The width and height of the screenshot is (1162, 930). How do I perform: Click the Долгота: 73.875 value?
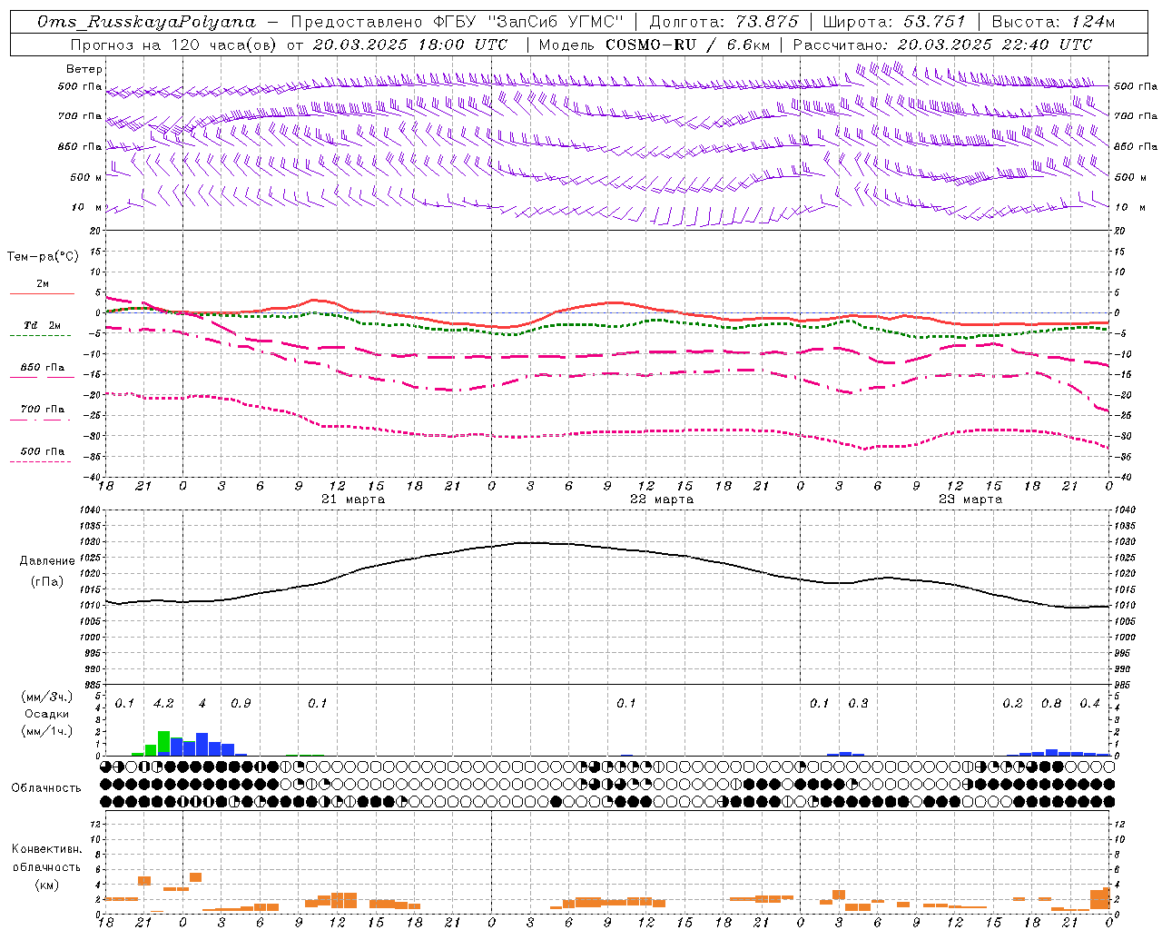[724, 22]
